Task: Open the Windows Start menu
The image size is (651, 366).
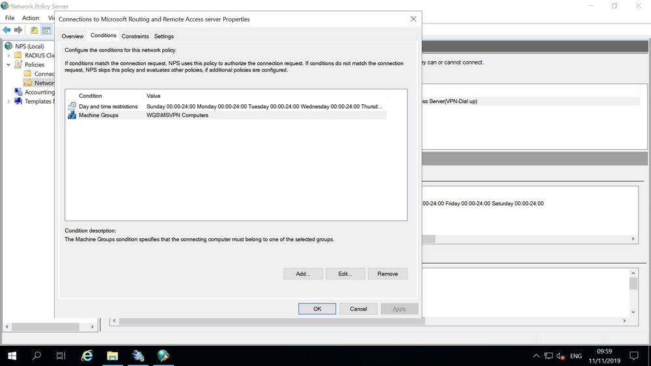Action: [12, 356]
